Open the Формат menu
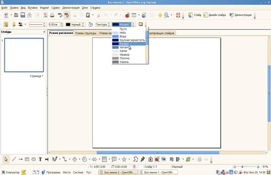Viewport: 271px width, 175px height. pos(44,8)
